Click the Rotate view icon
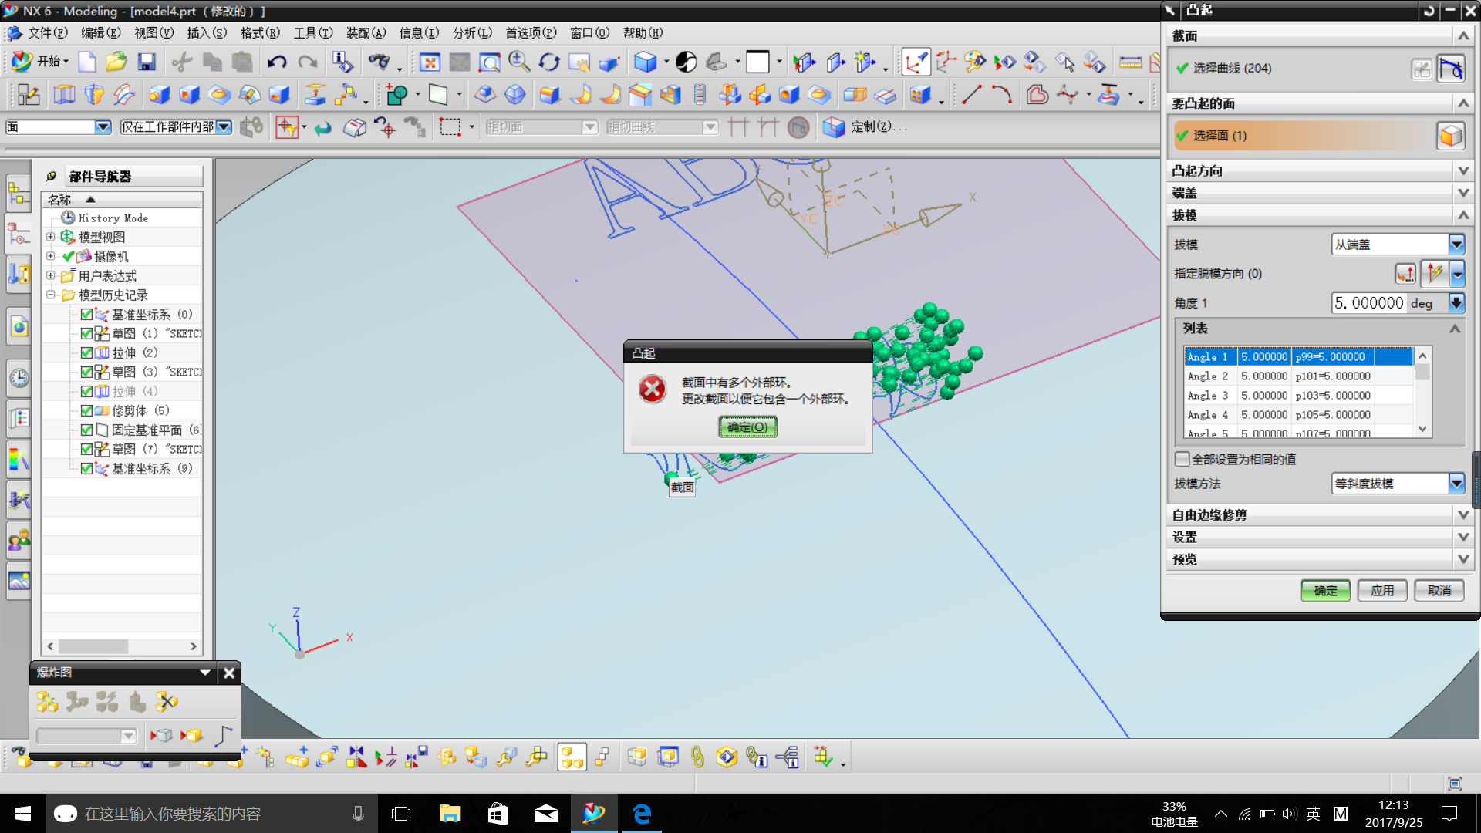Image resolution: width=1481 pixels, height=833 pixels. pyautogui.click(x=549, y=62)
